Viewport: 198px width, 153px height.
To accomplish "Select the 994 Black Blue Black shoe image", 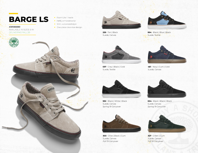I will (x=167, y=20).
